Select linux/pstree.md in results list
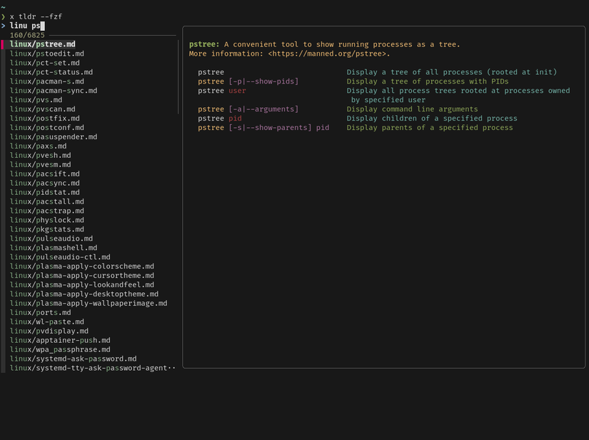 coord(42,44)
